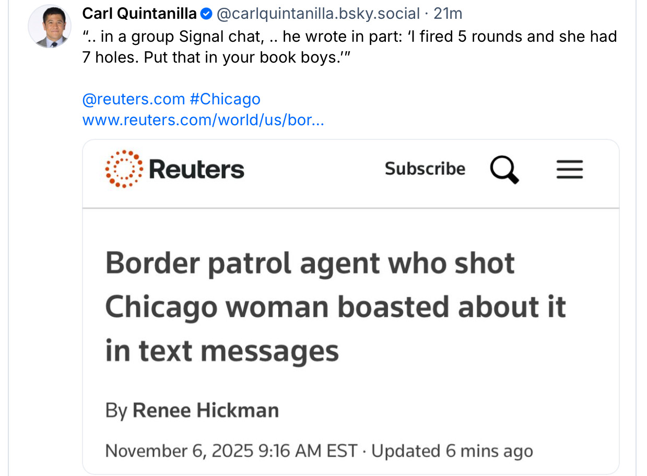Click the blue verified checkmark badge
This screenshot has width=647, height=476.
[x=206, y=14]
